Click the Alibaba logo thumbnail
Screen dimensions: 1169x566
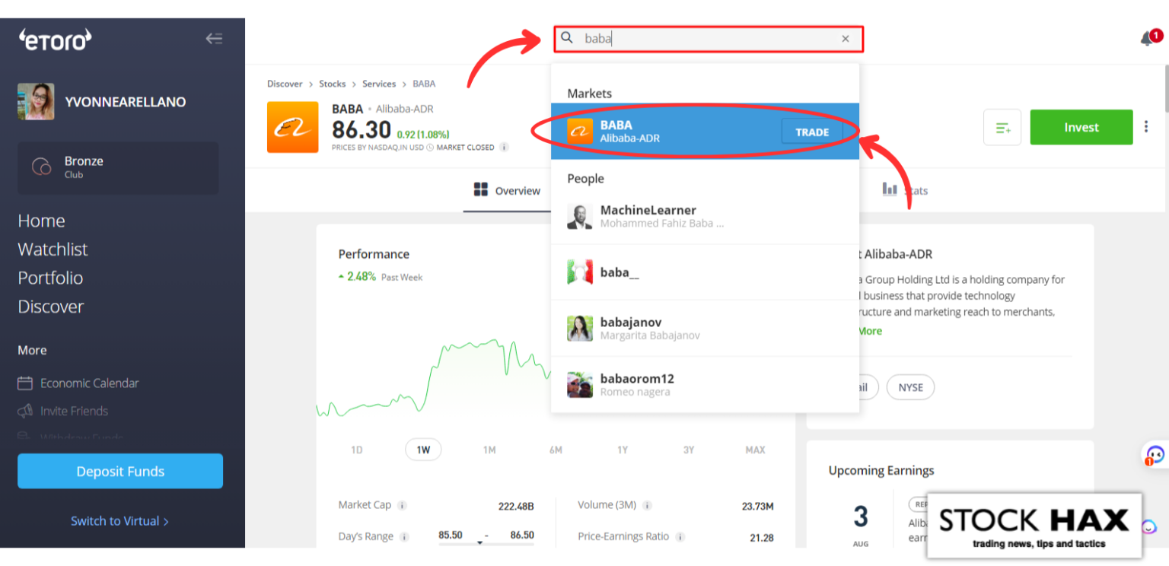[x=292, y=127]
